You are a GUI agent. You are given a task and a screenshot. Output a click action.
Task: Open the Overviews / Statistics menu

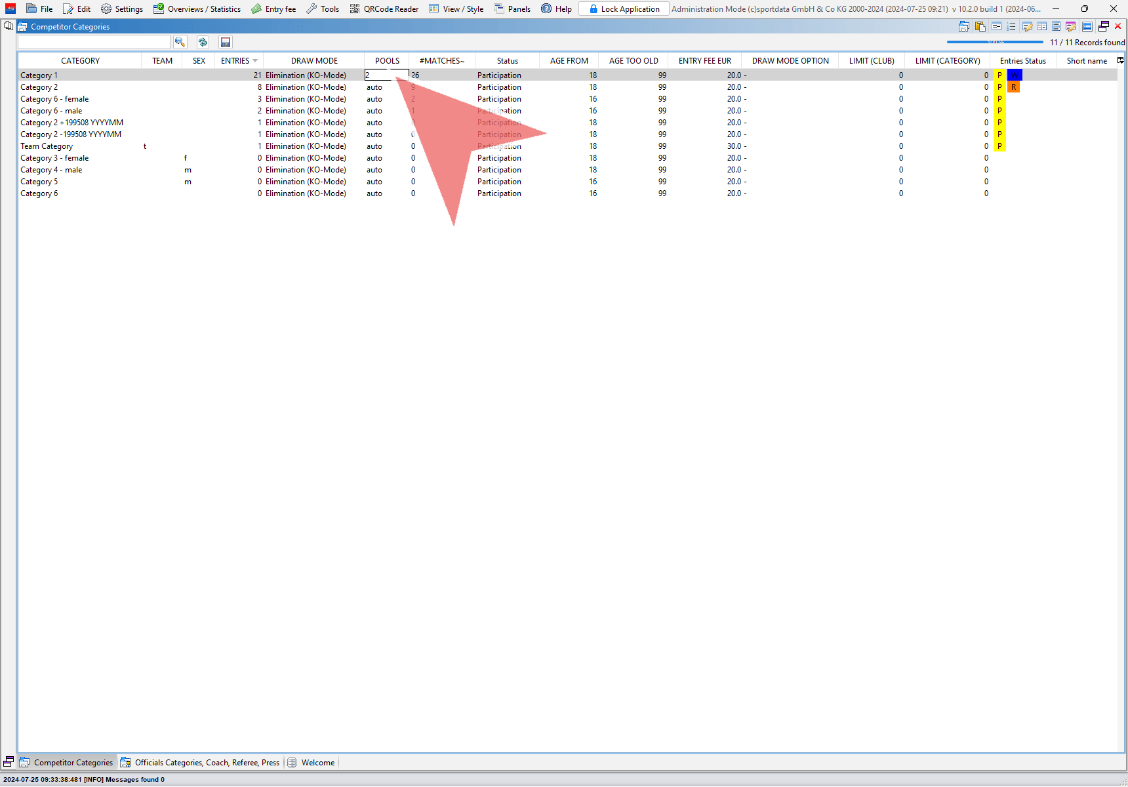197,9
